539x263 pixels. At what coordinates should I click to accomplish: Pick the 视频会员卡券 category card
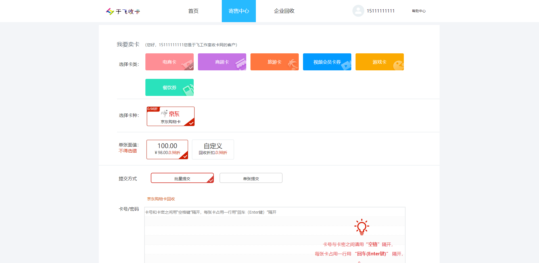[x=327, y=62]
